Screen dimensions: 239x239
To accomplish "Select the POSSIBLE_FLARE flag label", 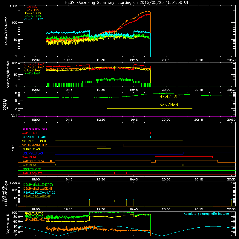I will (x=34, y=137).
